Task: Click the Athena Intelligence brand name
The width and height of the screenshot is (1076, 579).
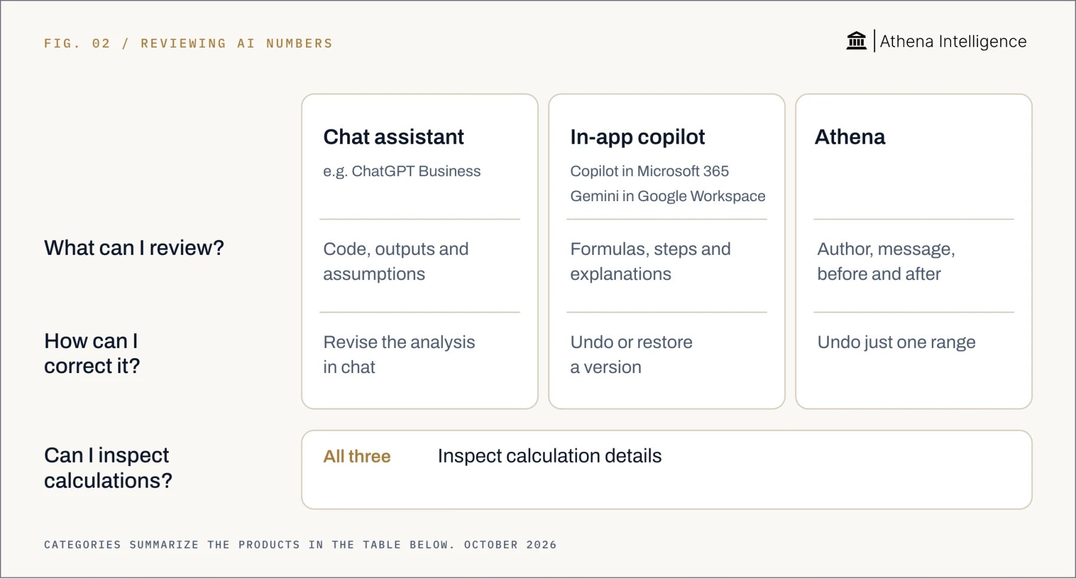Action: [953, 41]
